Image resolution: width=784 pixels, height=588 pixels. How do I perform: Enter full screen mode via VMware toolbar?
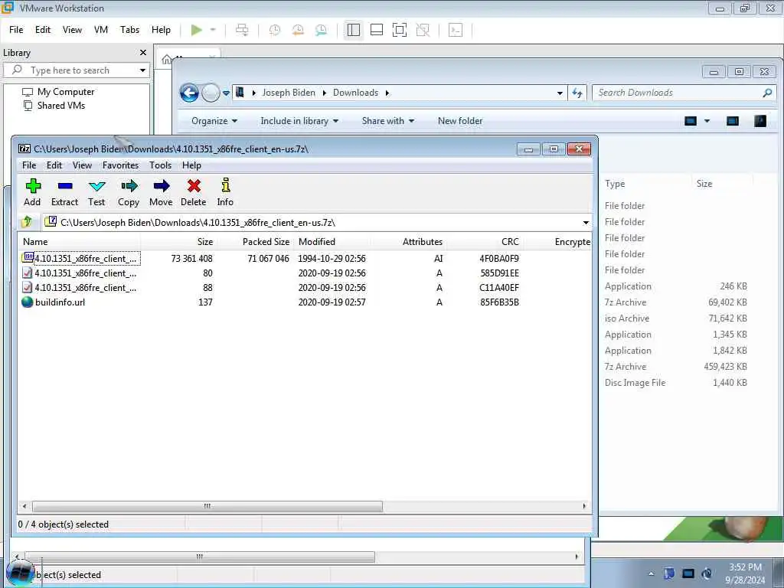pyautogui.click(x=400, y=30)
